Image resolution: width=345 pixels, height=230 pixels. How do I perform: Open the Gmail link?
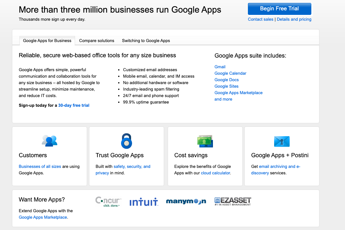(x=220, y=67)
